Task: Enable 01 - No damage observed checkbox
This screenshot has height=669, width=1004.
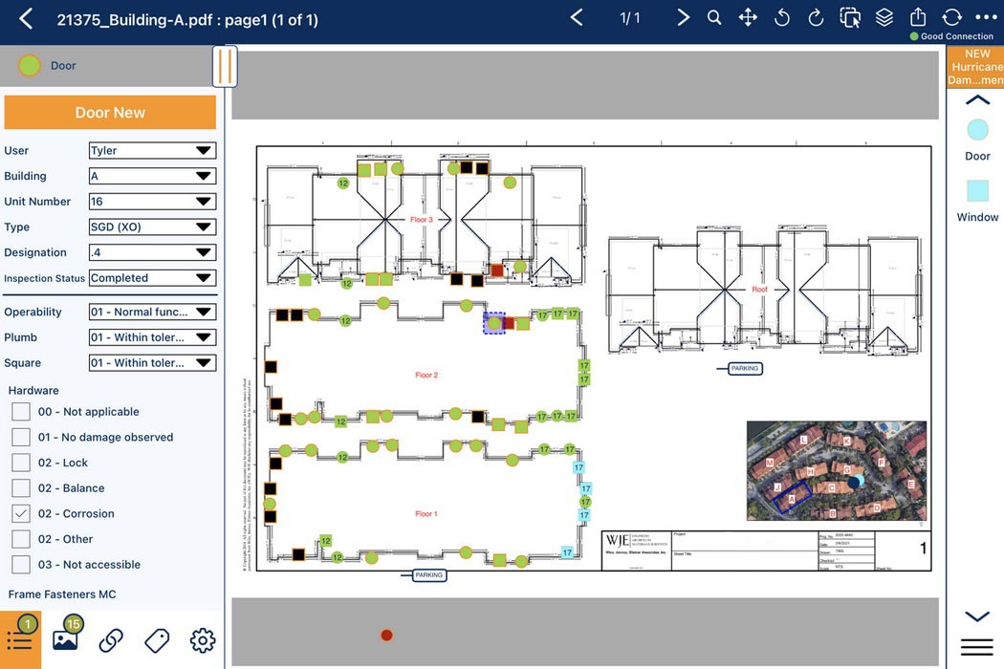Action: tap(21, 437)
